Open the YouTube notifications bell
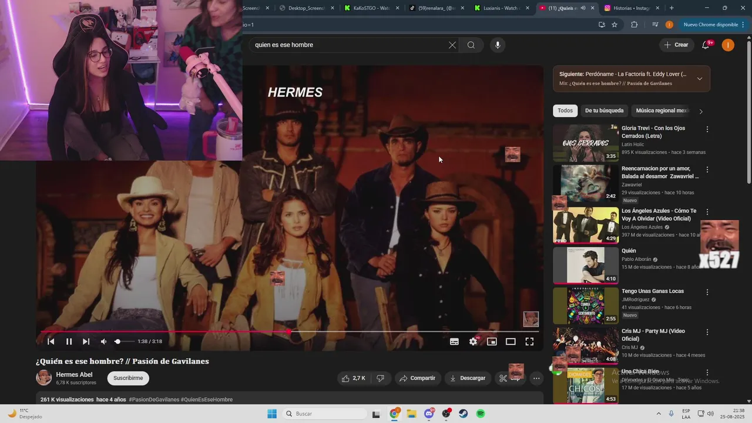The image size is (752, 423). (706, 45)
